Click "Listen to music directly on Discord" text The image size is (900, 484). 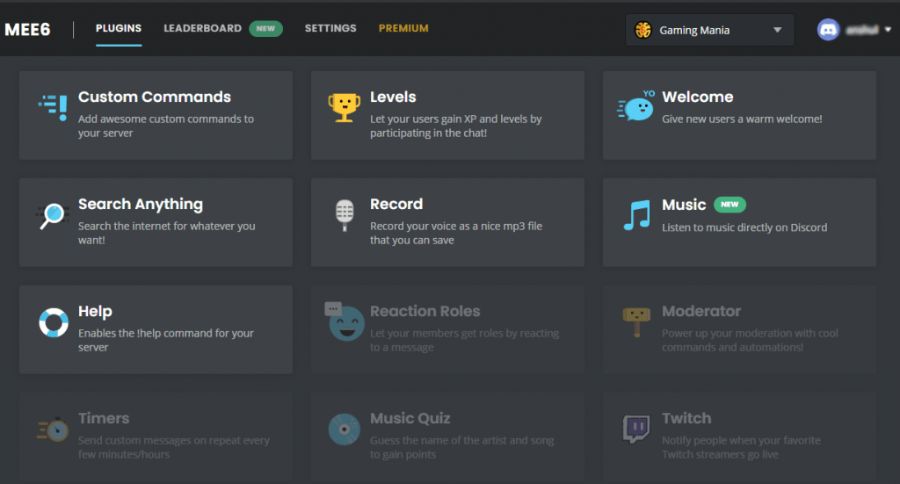pyautogui.click(x=744, y=228)
